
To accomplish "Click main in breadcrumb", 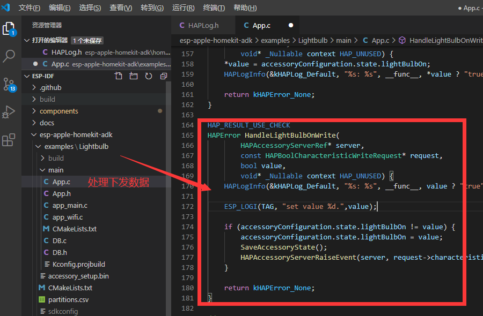I will [x=343, y=40].
